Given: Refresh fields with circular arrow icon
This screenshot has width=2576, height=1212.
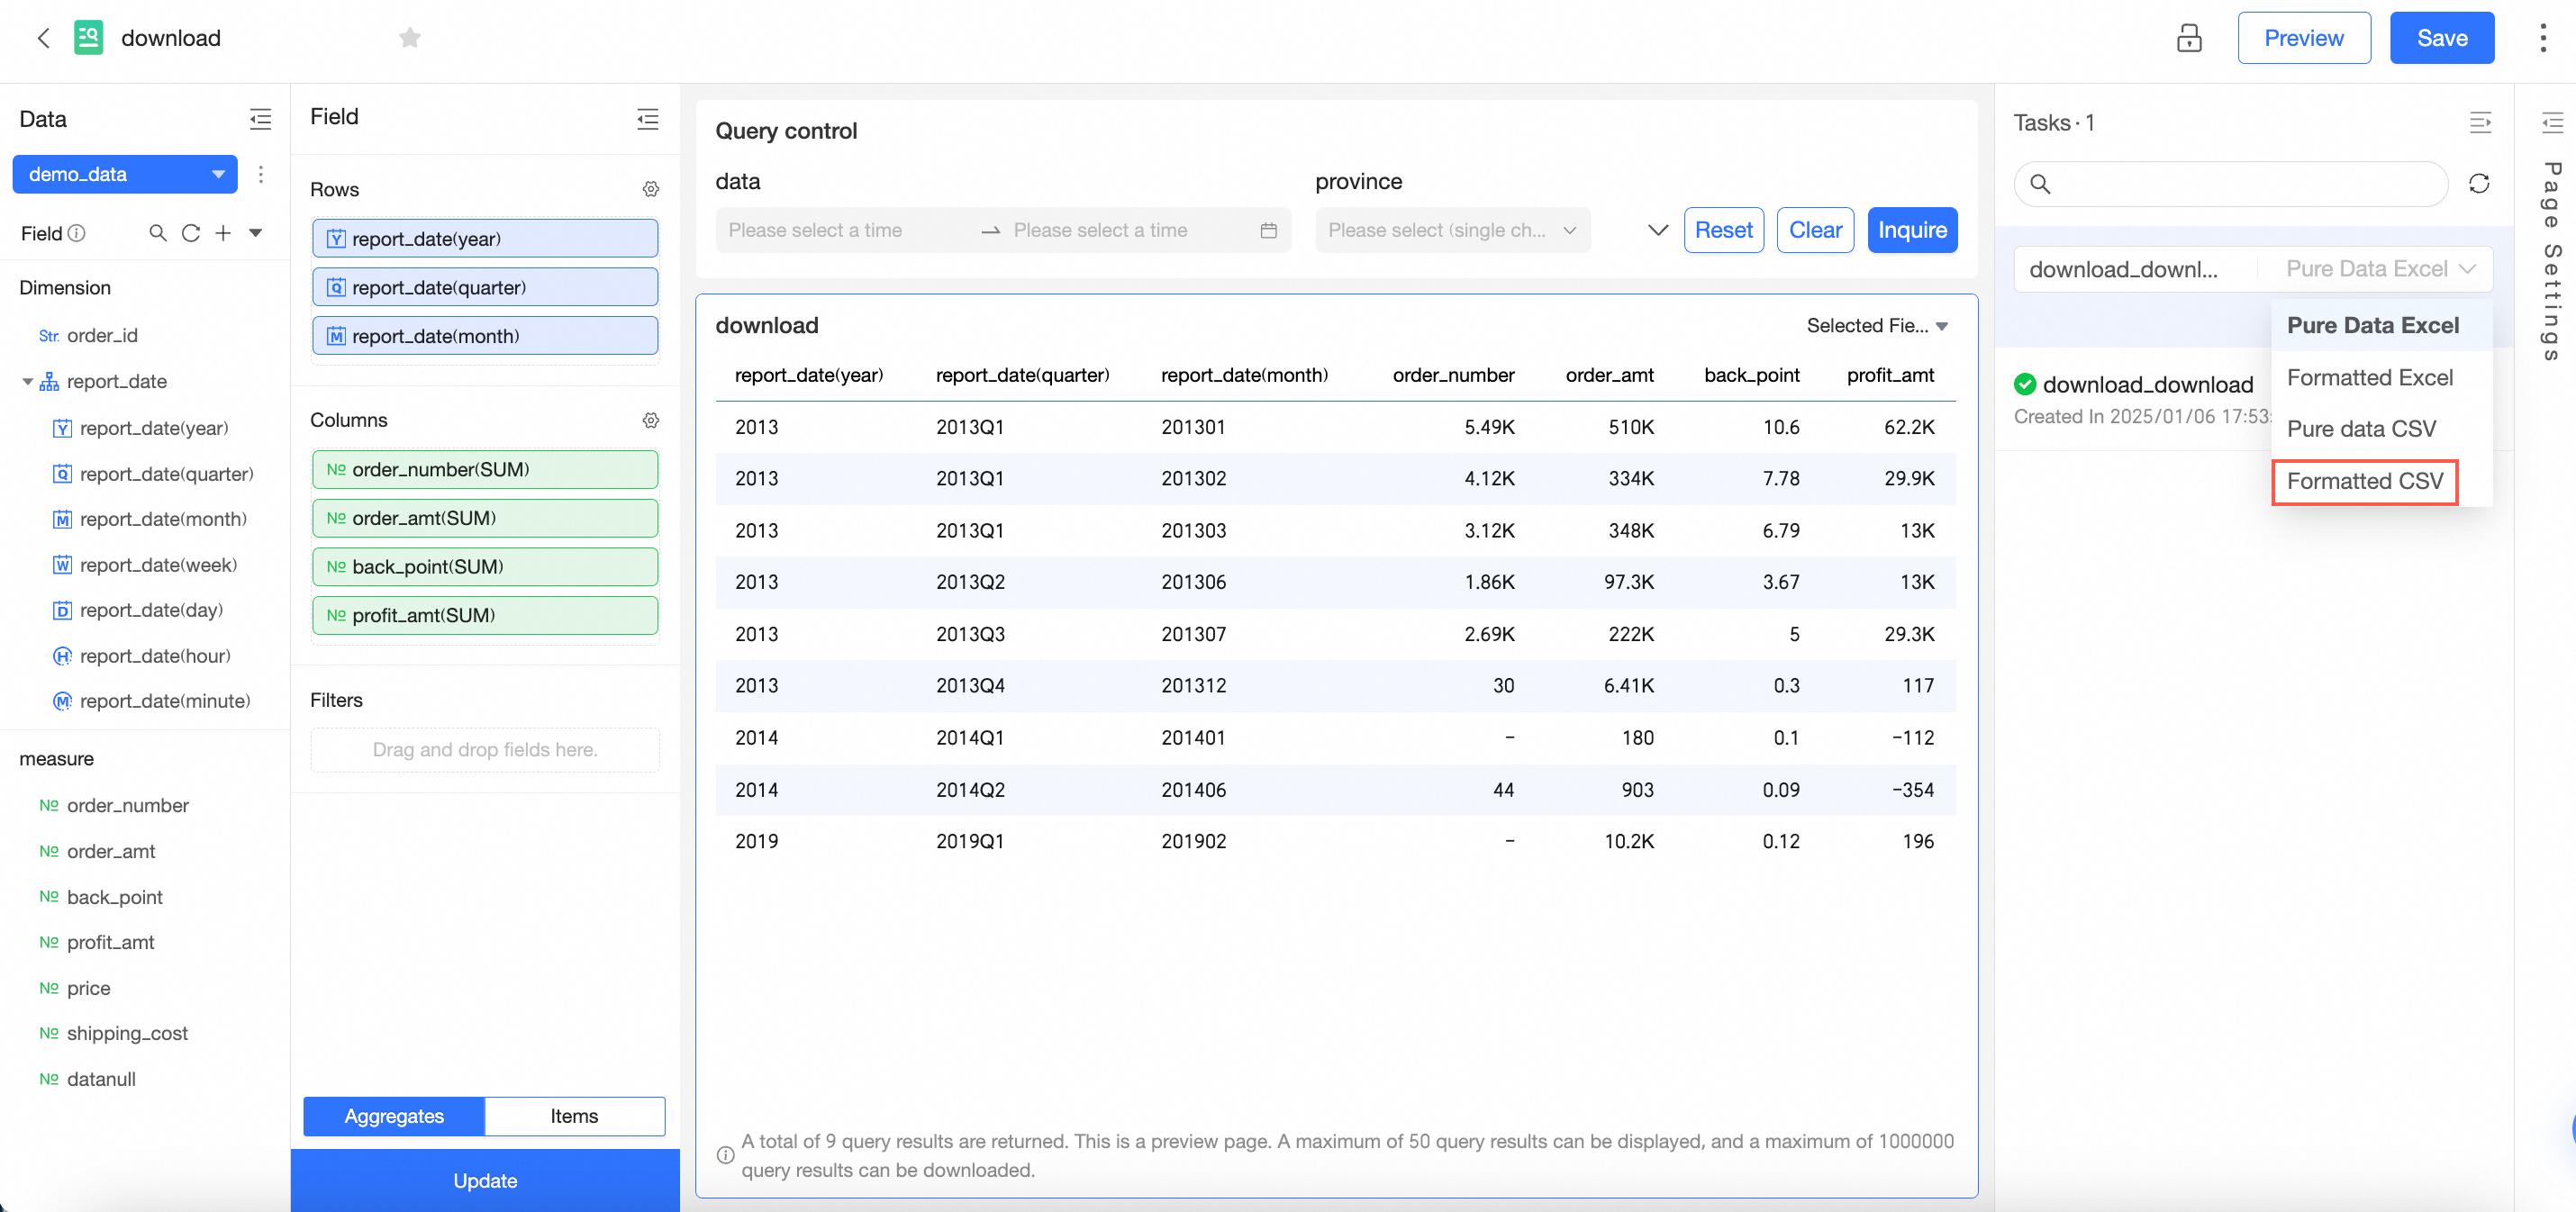Looking at the screenshot, I should pyautogui.click(x=190, y=233).
